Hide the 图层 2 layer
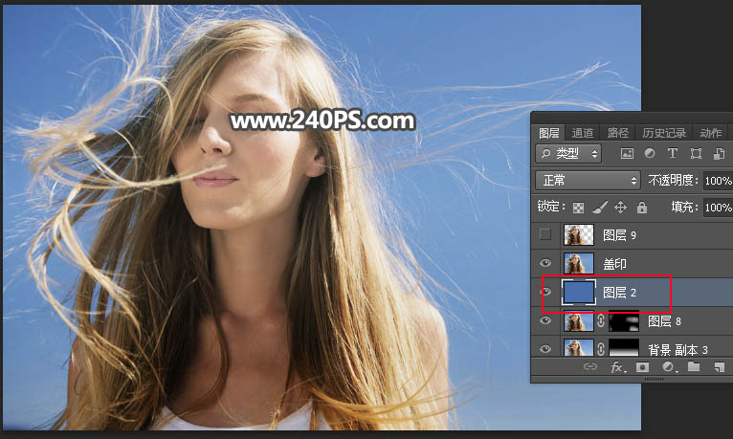This screenshot has width=733, height=439. (545, 293)
